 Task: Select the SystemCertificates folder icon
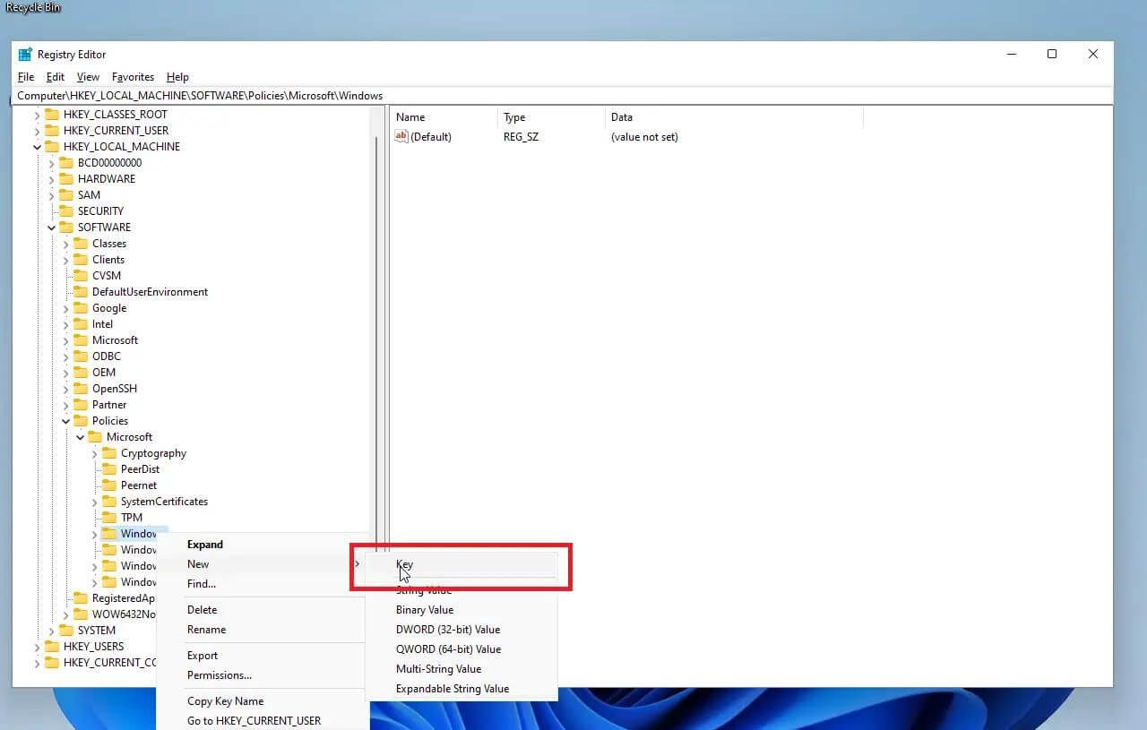pyautogui.click(x=111, y=502)
